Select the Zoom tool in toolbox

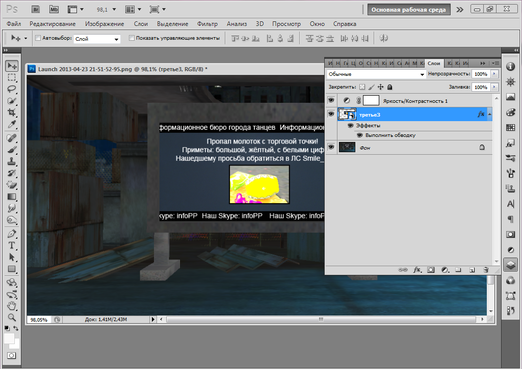(x=11, y=317)
